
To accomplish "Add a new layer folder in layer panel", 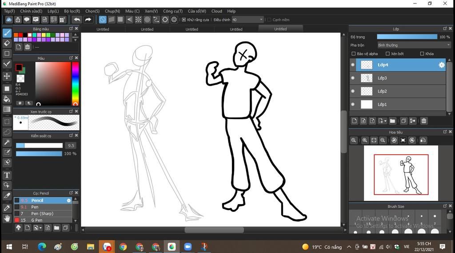I will tap(392, 121).
